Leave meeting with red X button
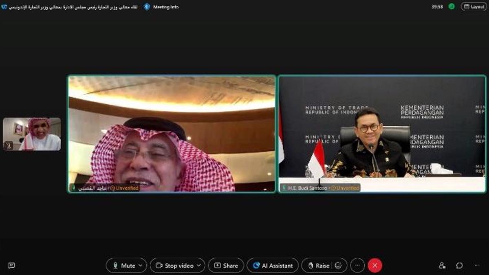The height and width of the screenshot is (275, 489). coord(375,266)
